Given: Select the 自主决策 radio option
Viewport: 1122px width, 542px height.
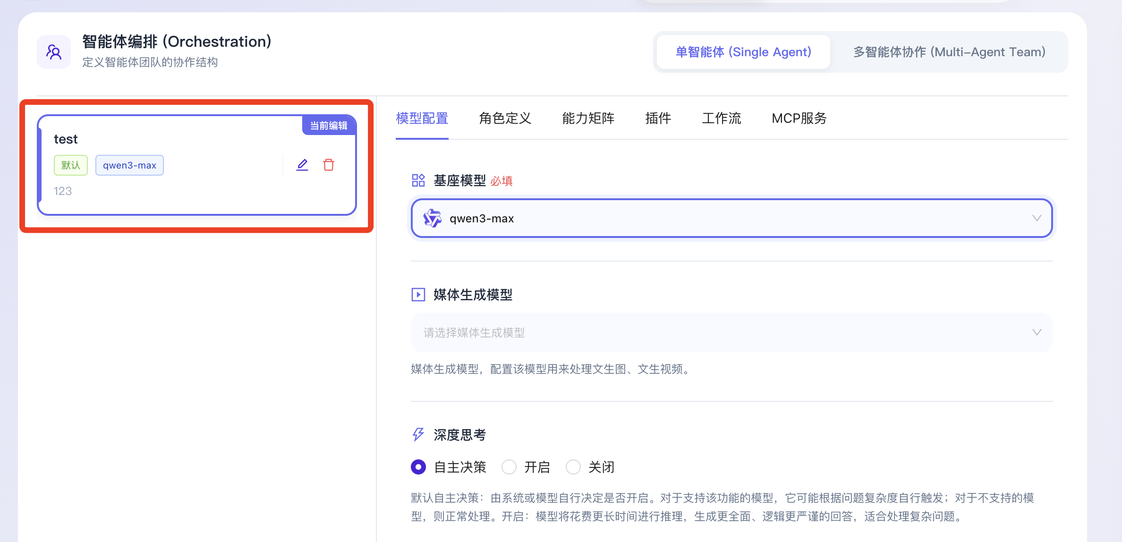Looking at the screenshot, I should tap(418, 467).
